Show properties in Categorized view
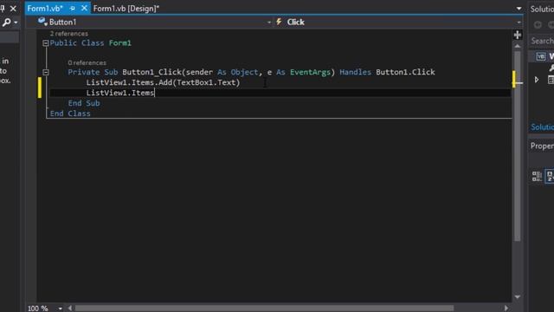 point(537,176)
